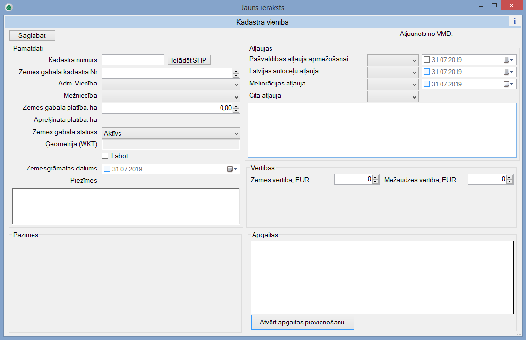The height and width of the screenshot is (340, 526).
Task: Click the application icon in title bar
Action: click(8, 7)
